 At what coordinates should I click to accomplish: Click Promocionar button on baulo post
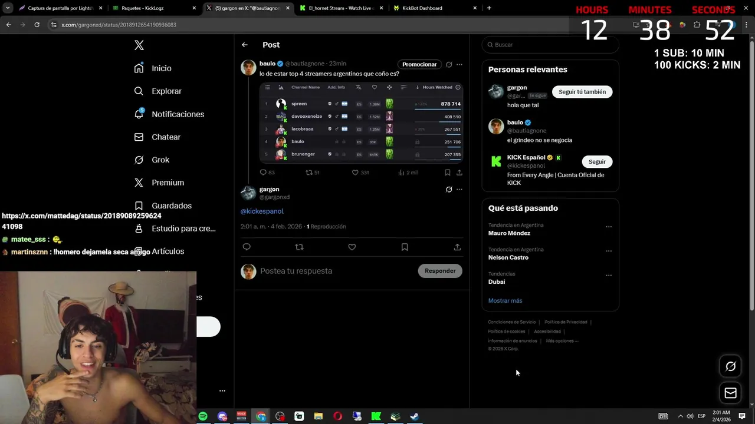pyautogui.click(x=419, y=64)
